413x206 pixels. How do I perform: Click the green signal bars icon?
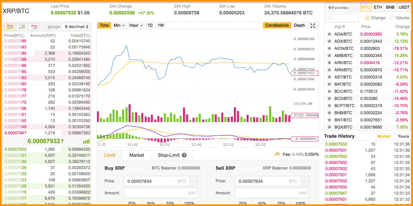pyautogui.click(x=86, y=141)
